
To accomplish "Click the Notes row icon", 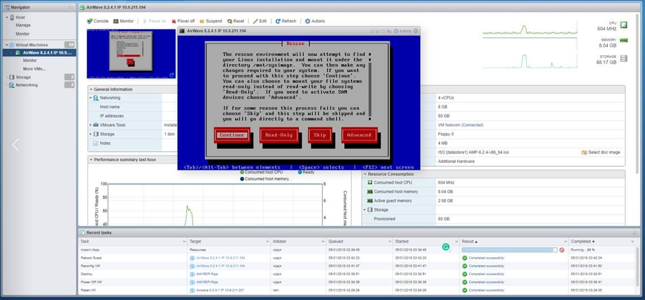I will coord(96,143).
